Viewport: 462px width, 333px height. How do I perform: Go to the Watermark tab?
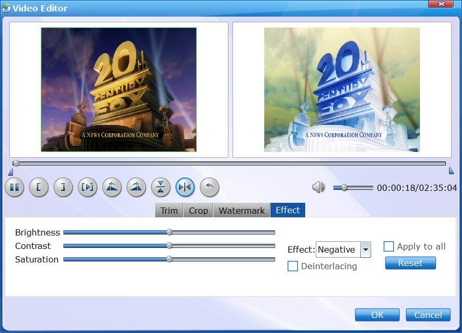click(x=241, y=210)
